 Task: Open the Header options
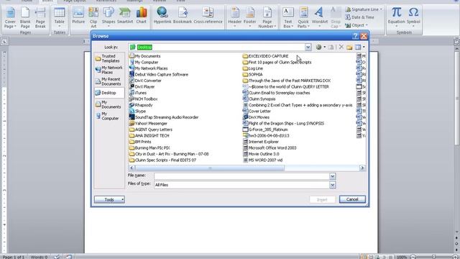tap(235, 17)
